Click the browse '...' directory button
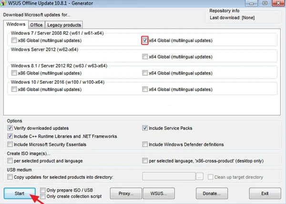Viewport: 286px width, 204px height. click(x=200, y=176)
